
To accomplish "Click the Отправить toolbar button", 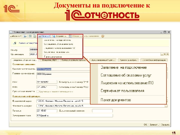I will (59, 36).
